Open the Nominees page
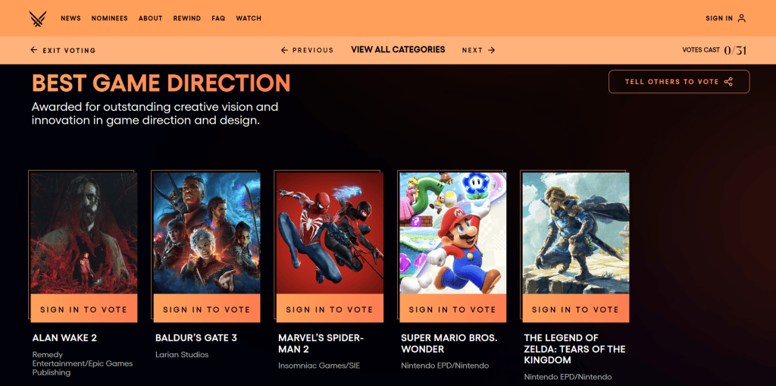Screen dimensions: 776x386 coord(109,18)
